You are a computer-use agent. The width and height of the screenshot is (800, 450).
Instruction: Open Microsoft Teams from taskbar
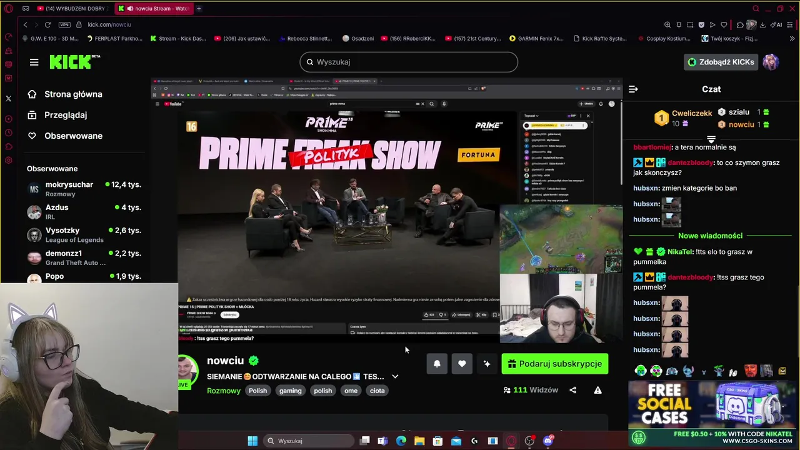(x=382, y=441)
